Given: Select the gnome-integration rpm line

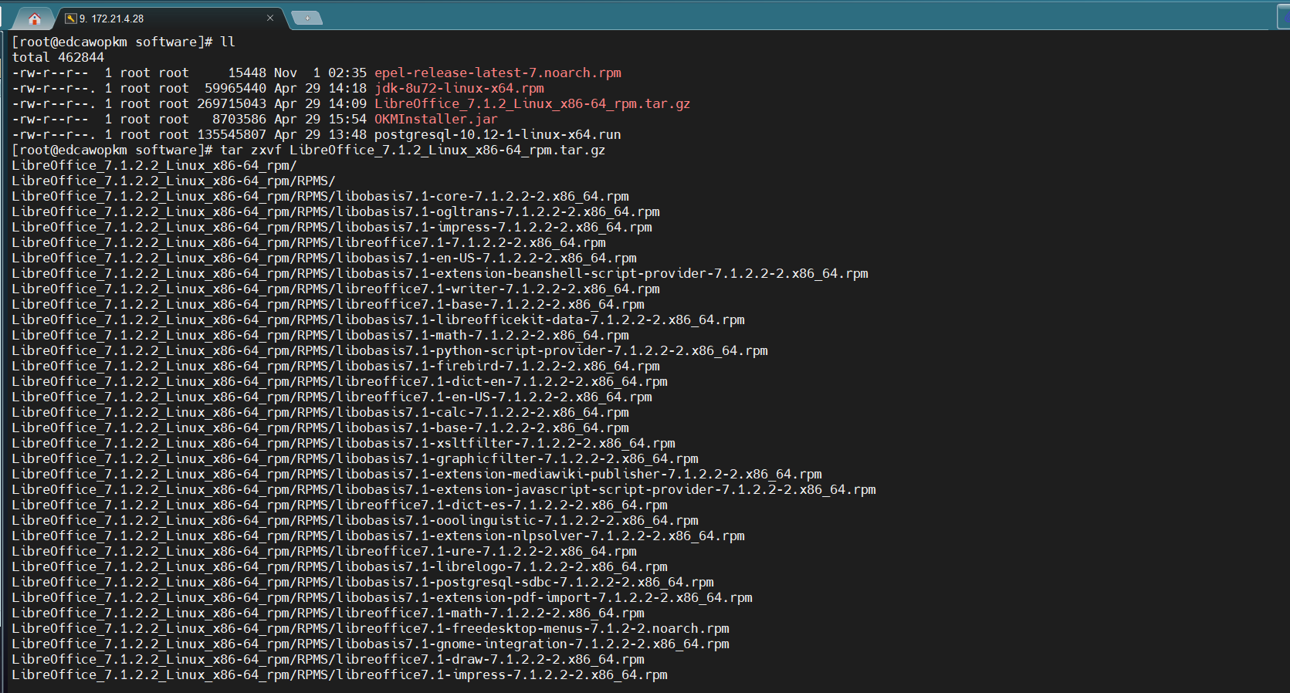Looking at the screenshot, I should pos(371,644).
